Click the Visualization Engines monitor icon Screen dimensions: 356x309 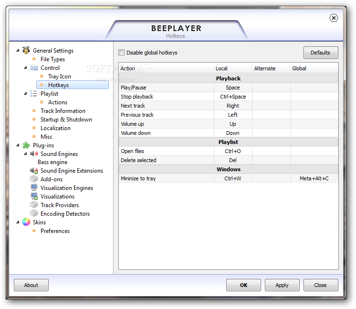point(34,188)
